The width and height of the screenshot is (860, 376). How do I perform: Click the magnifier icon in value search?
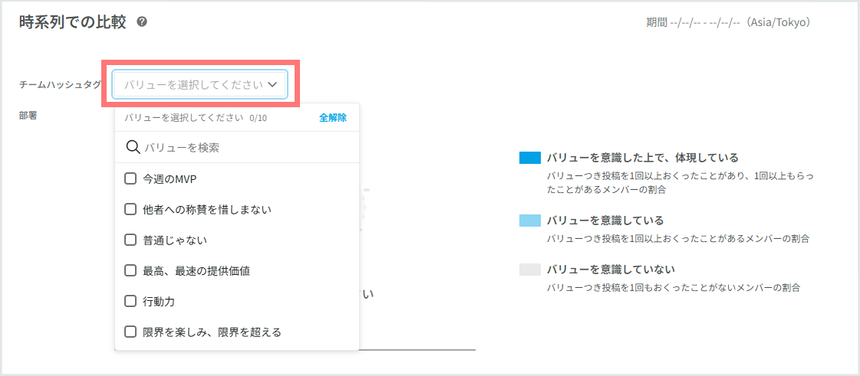(133, 147)
